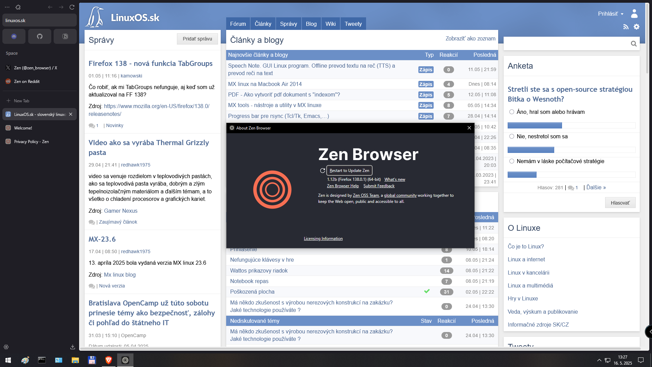Viewport: 652px width, 367px height.
Task: Open the Tweety navigation tab
Action: tap(353, 24)
